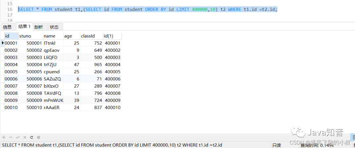Click the name cell cpuend
The width and height of the screenshot is (355, 148).
click(53, 72)
